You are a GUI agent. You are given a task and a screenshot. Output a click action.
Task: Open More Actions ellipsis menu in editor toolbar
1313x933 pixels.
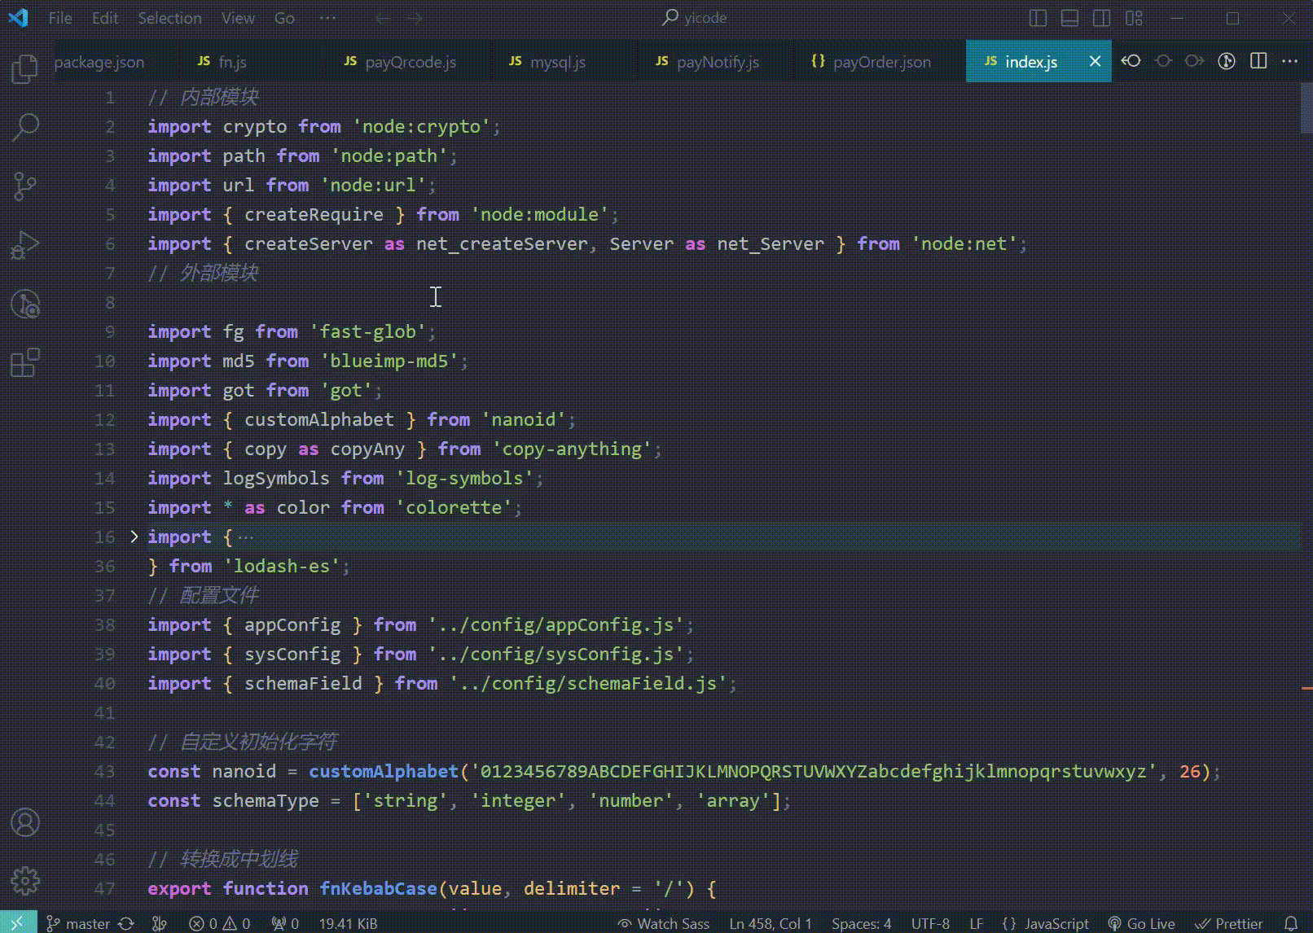(x=1290, y=60)
